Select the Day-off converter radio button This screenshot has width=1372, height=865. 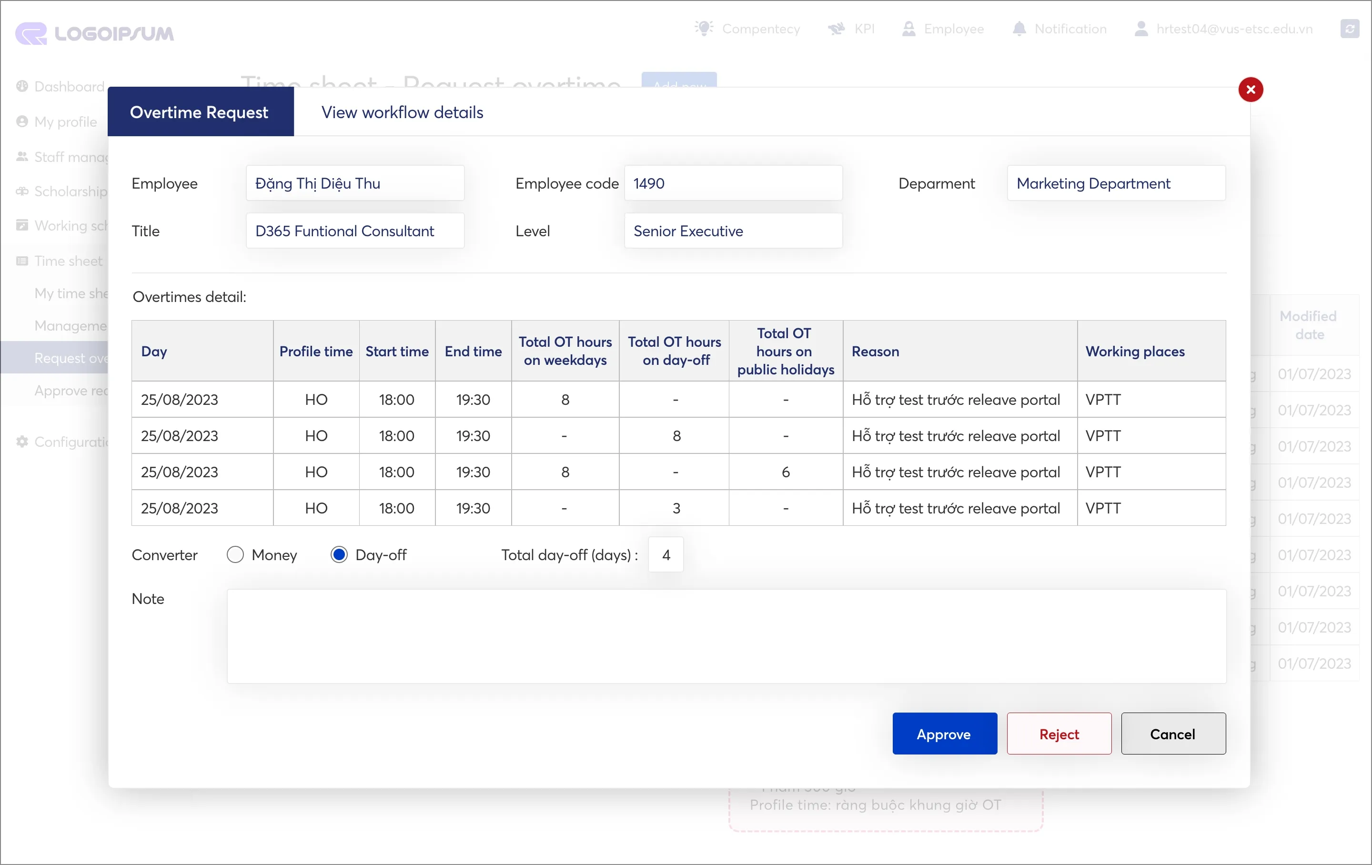(338, 554)
